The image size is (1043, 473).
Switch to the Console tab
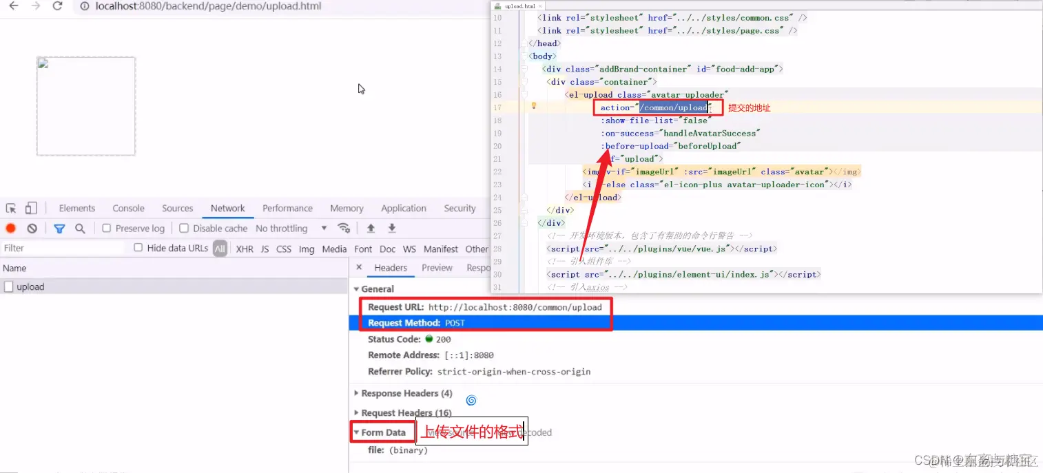(x=129, y=209)
